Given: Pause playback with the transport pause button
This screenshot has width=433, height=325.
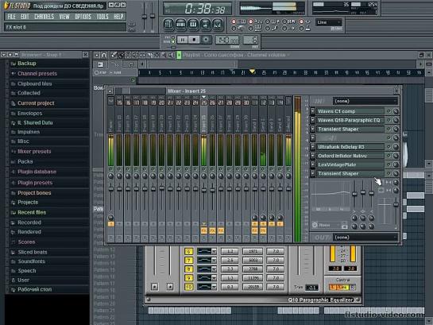Looking at the screenshot, I should point(182,40).
